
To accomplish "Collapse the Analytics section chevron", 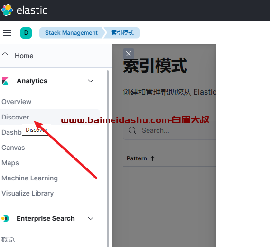I will [x=91, y=81].
